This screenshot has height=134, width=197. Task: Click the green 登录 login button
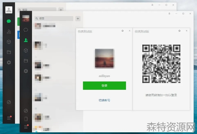104,86
